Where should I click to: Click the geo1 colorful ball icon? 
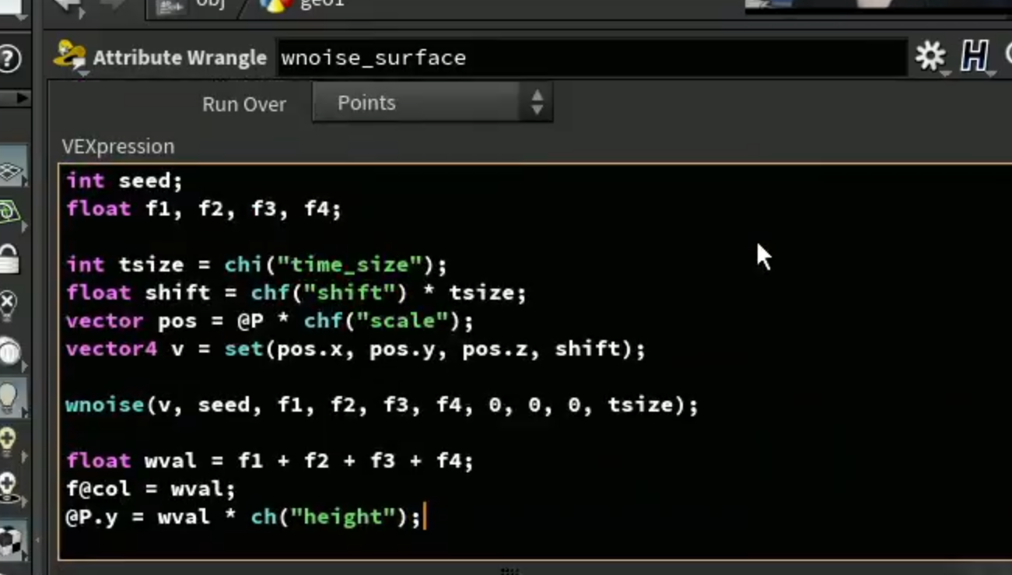pos(275,5)
